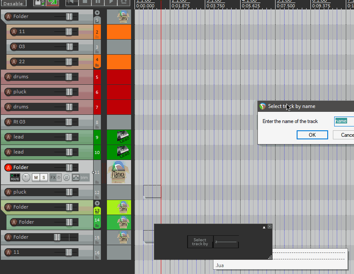This screenshot has width=354, height=274.
Task: Click large Папка image on track 11
Action: click(x=119, y=172)
